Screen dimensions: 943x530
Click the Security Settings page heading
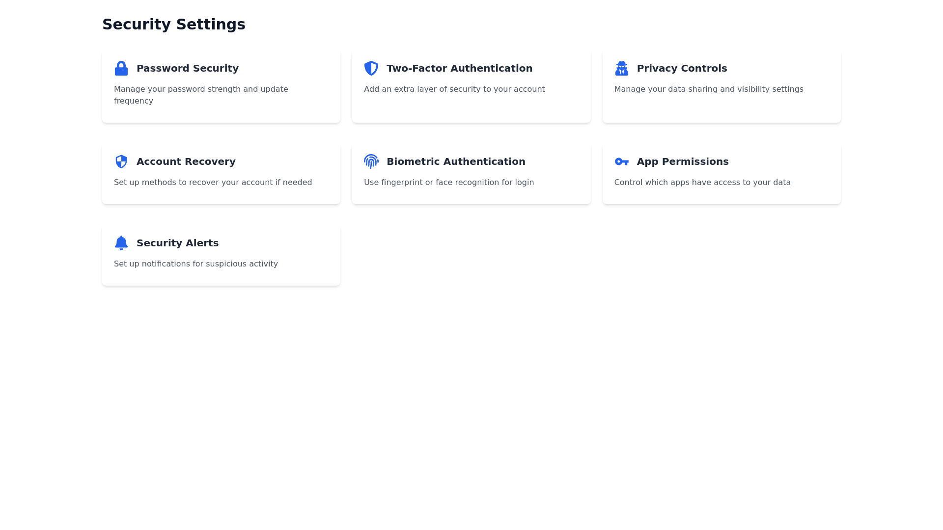click(x=173, y=25)
